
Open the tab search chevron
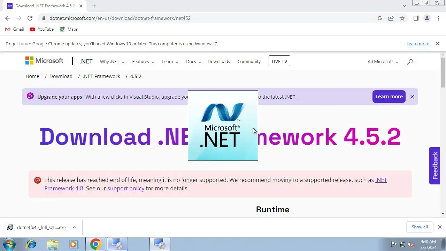(404, 6)
